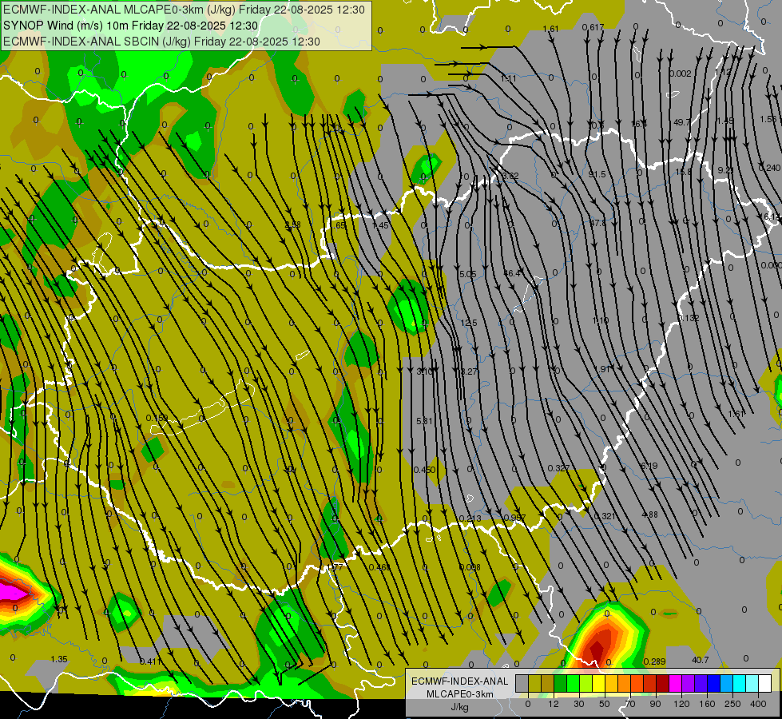Select the bright yellow legend swatch
The width and height of the screenshot is (782, 719).
(598, 683)
